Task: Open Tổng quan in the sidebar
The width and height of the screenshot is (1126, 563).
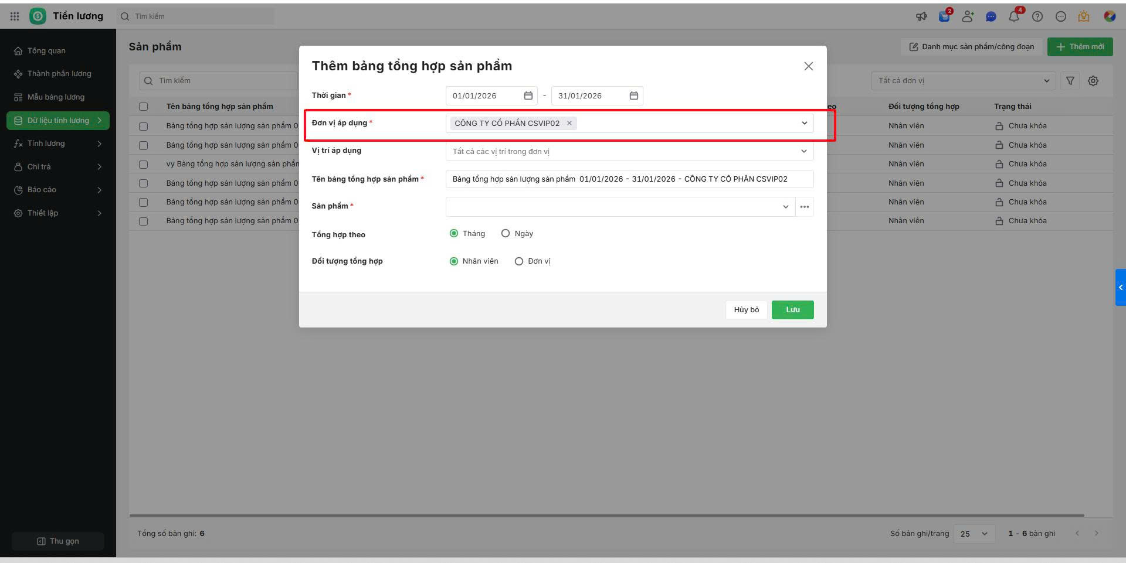Action: tap(46, 51)
